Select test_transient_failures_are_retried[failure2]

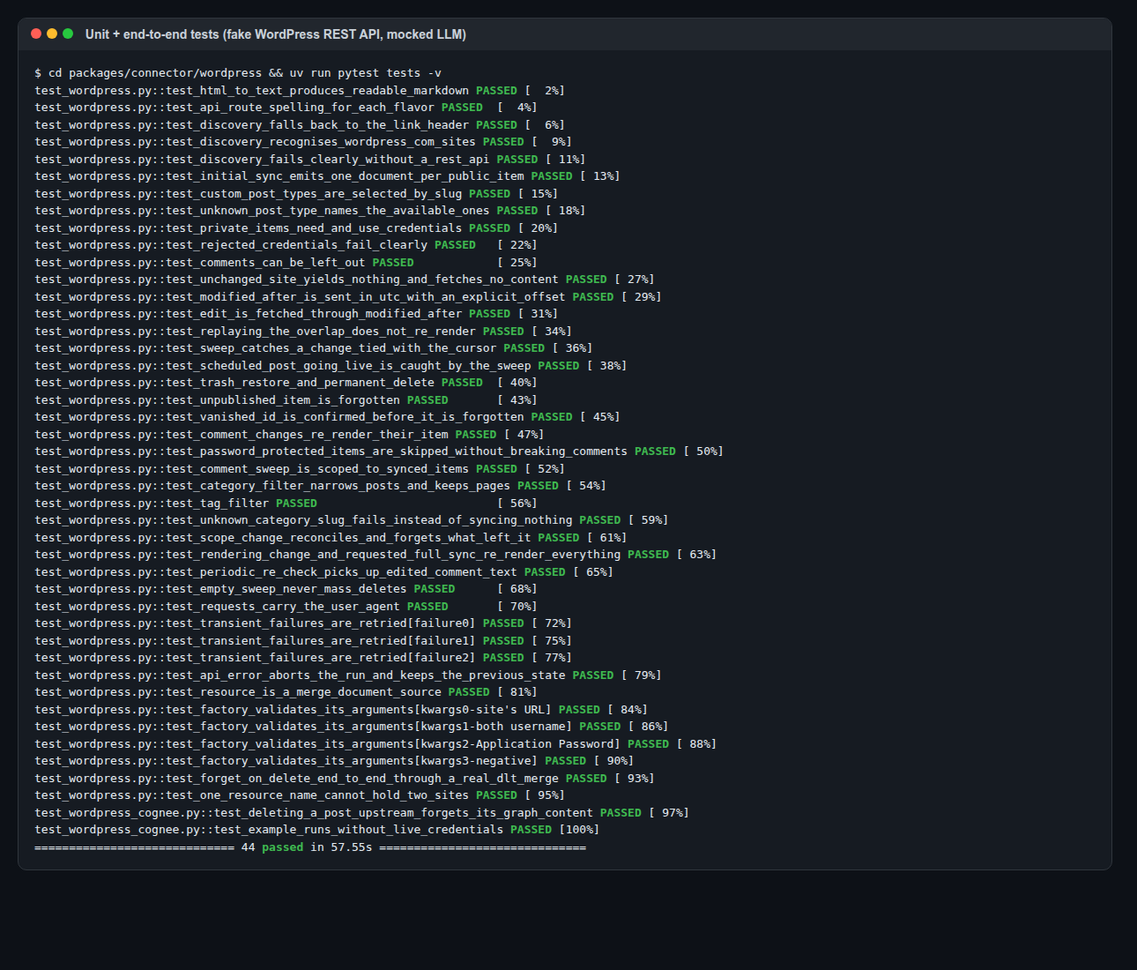[303, 658]
